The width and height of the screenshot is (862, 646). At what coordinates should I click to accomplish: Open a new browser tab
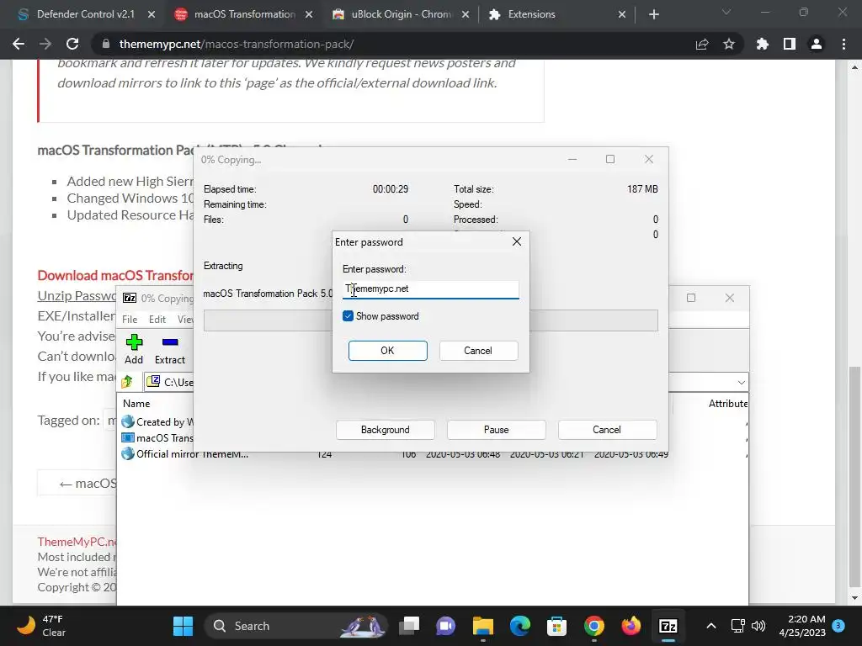pyautogui.click(x=653, y=14)
